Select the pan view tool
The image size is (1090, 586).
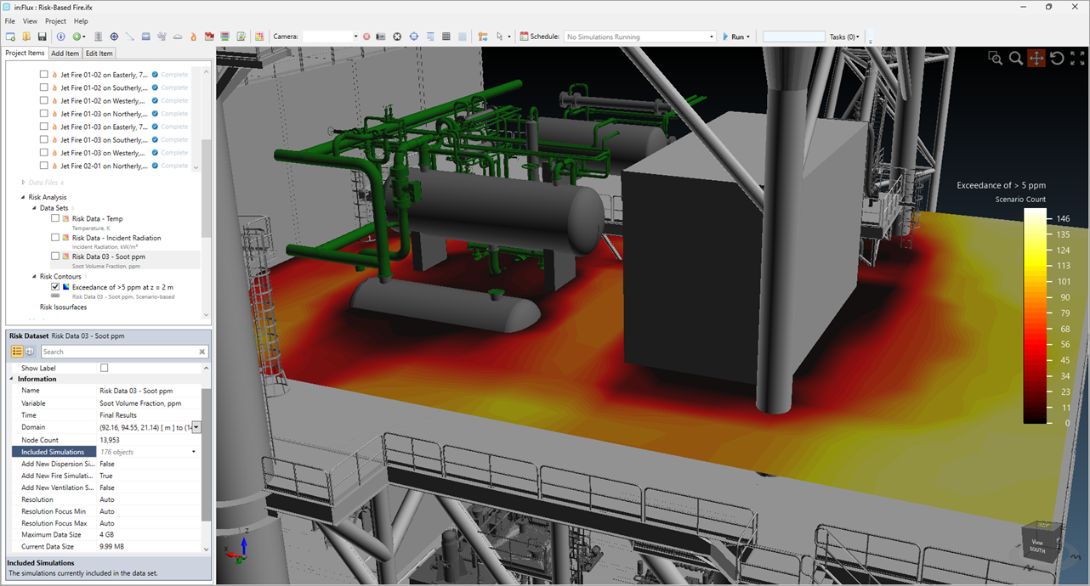pyautogui.click(x=1036, y=58)
